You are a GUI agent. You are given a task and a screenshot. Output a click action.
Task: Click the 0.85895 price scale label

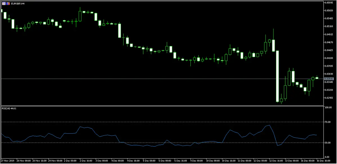329,3
